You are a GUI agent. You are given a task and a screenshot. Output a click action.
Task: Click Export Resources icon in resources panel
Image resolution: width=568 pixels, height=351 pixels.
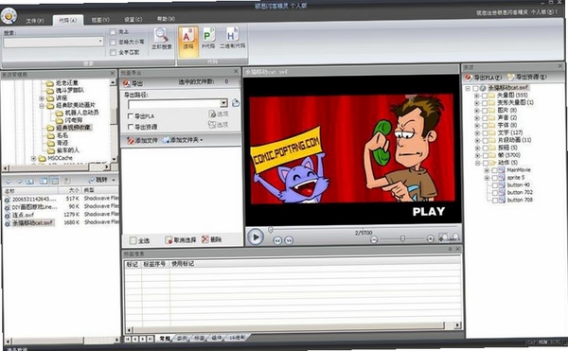(510, 77)
